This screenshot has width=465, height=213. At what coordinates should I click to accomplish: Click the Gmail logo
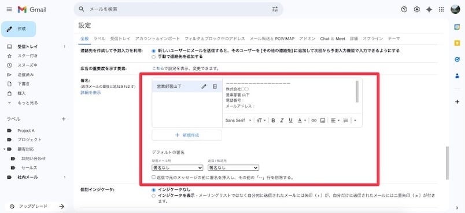(32, 9)
